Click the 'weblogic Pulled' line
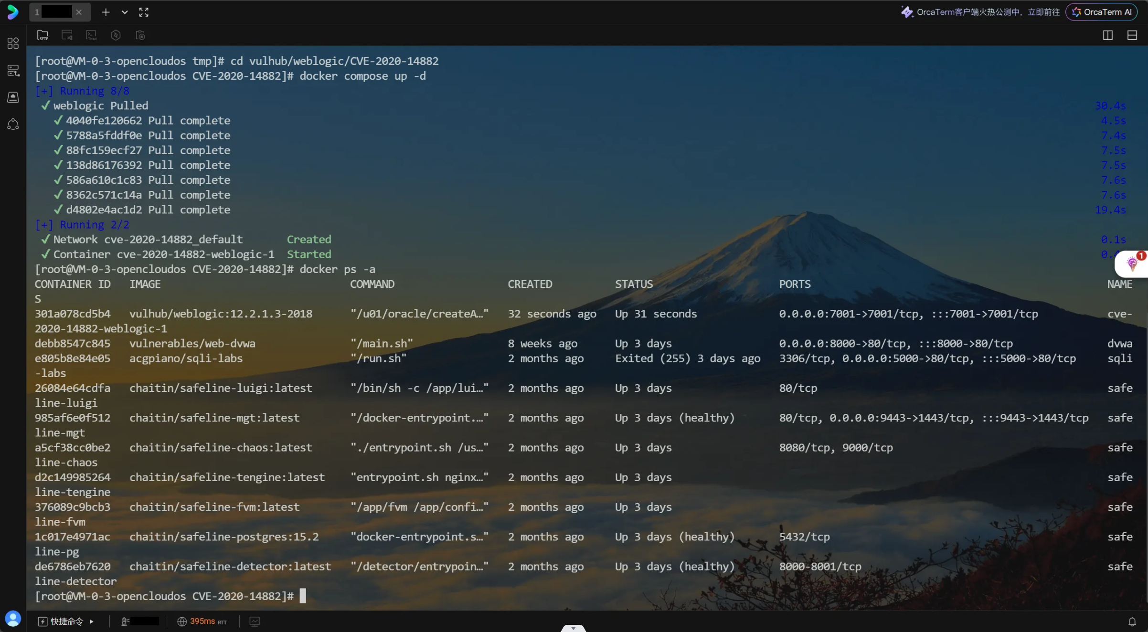Viewport: 1148px width, 632px height. pyautogui.click(x=95, y=105)
